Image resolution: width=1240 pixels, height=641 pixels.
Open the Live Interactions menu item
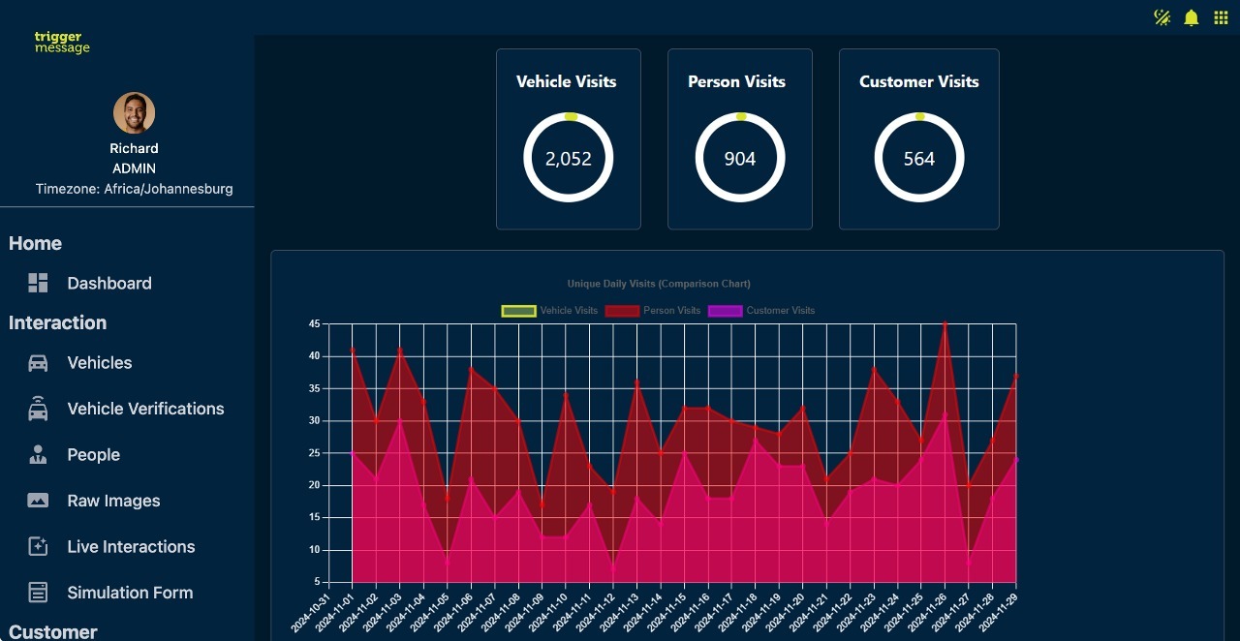[x=131, y=547]
